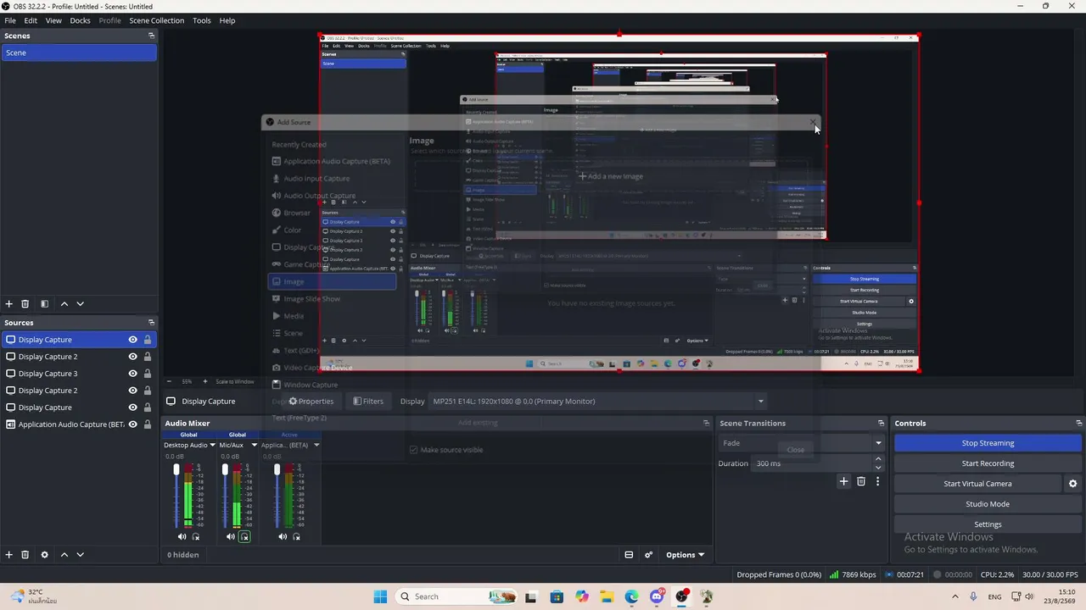Undock the Sources panel via its float icon
1086x610 pixels.
pos(151,322)
